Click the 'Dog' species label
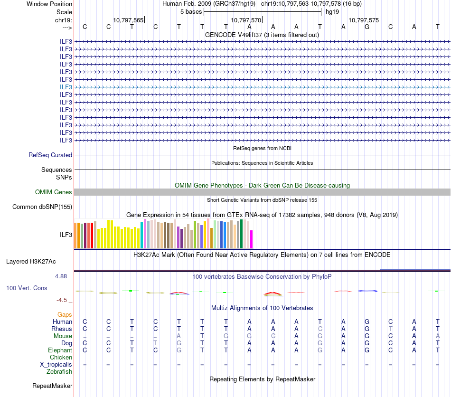This screenshot has width=451, height=397. point(66,343)
